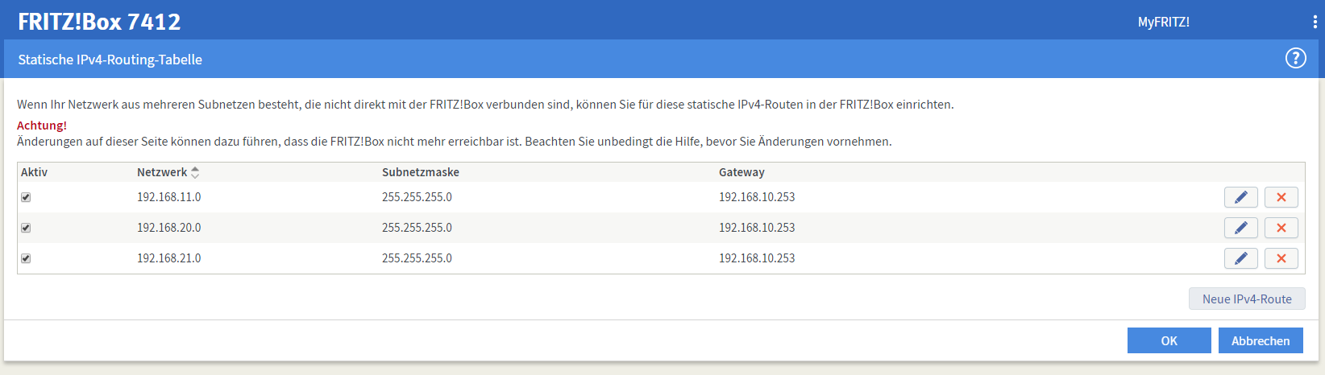
Task: Click the Neue IPv4-Route button
Action: point(1247,299)
